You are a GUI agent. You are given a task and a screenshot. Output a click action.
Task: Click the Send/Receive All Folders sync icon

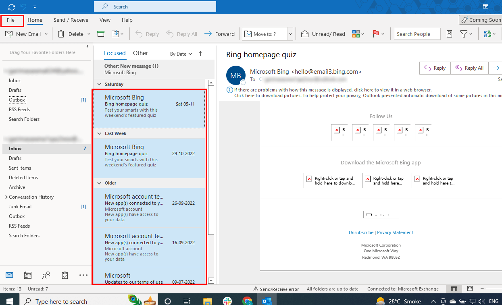(12, 7)
